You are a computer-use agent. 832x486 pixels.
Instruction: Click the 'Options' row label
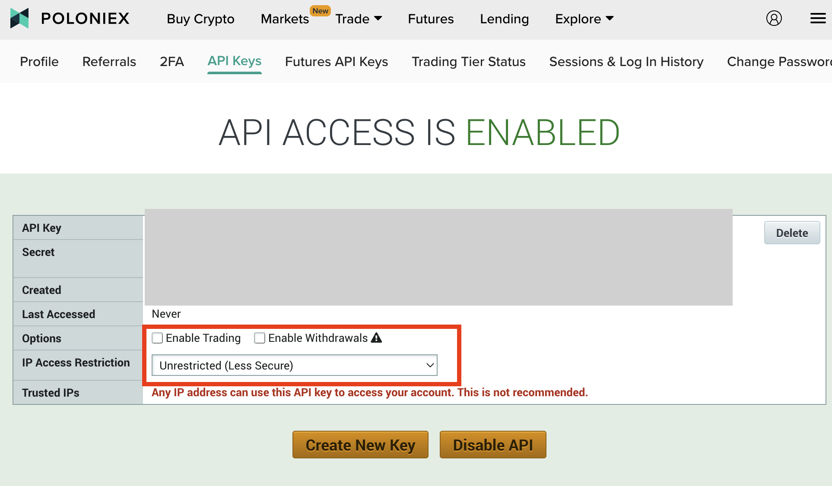tap(41, 338)
